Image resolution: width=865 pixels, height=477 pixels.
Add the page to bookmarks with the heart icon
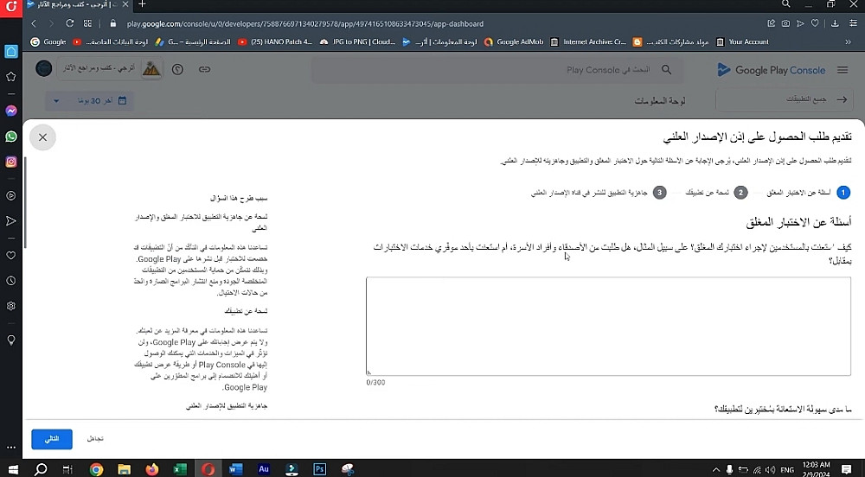815,23
